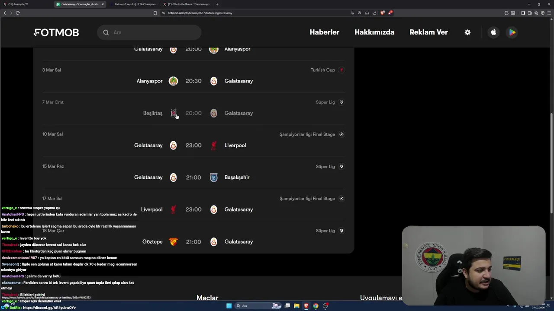Open the Alanyaspor vs Galatasaray 20:30 match
The image size is (554, 311).
tap(193, 81)
